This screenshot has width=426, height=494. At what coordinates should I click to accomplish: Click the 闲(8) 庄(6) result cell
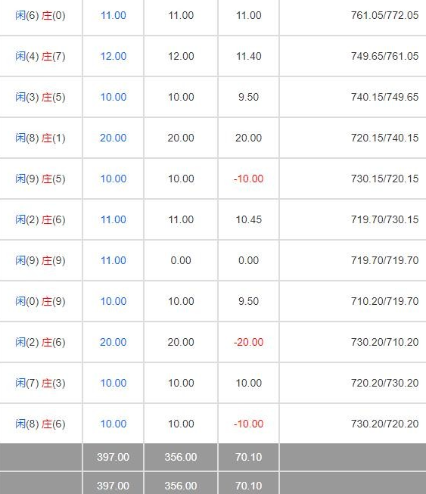point(40,424)
